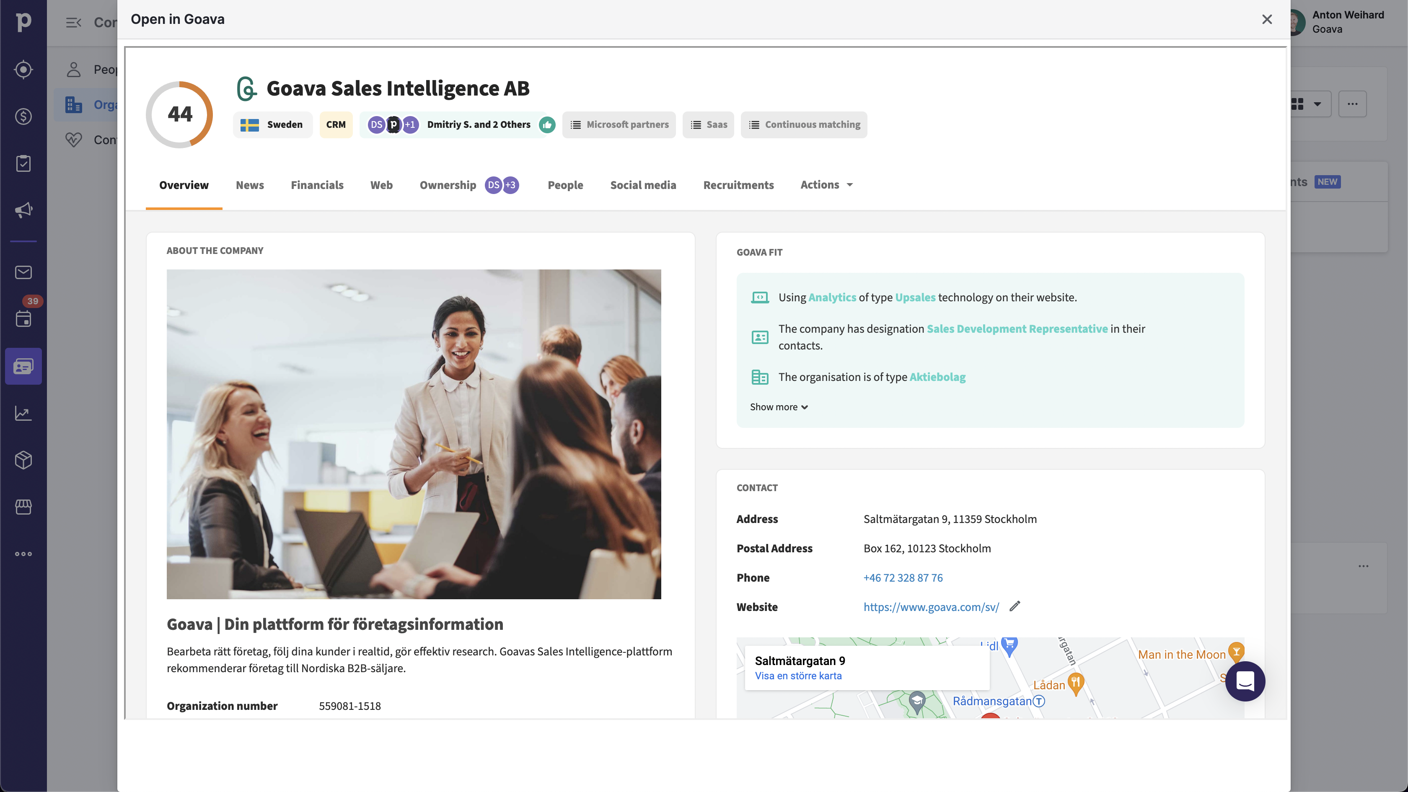1408x792 pixels.
Task: Click organization number 559081-1518
Action: click(x=350, y=706)
